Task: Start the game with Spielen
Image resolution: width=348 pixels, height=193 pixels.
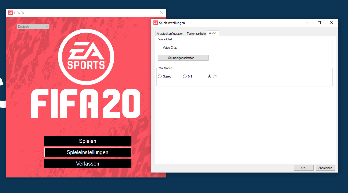Action: 88,141
